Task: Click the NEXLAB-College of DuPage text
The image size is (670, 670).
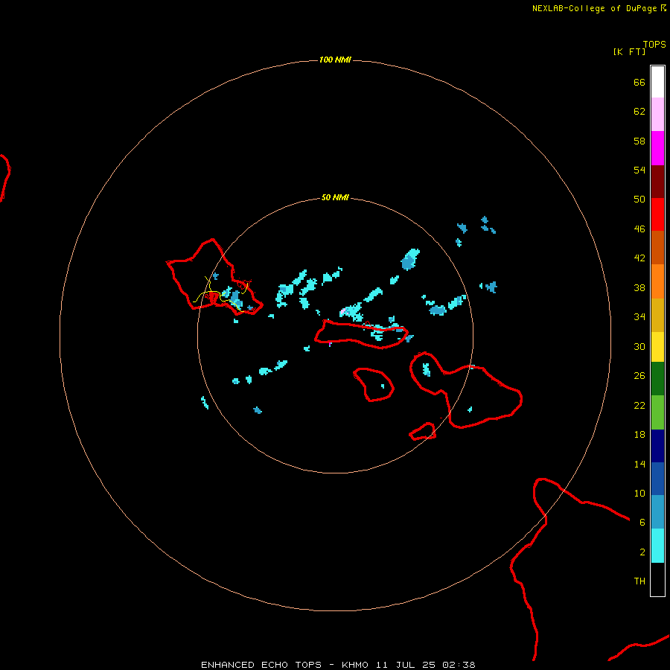Action: pos(594,8)
